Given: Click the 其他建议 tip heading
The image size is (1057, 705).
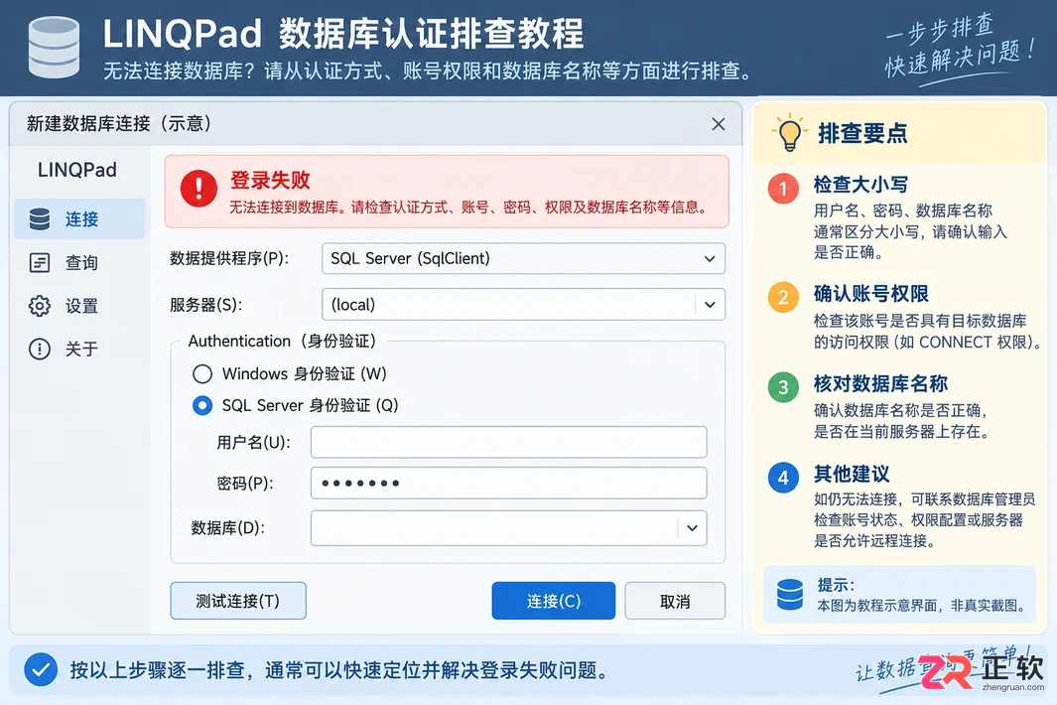Looking at the screenshot, I should [852, 475].
